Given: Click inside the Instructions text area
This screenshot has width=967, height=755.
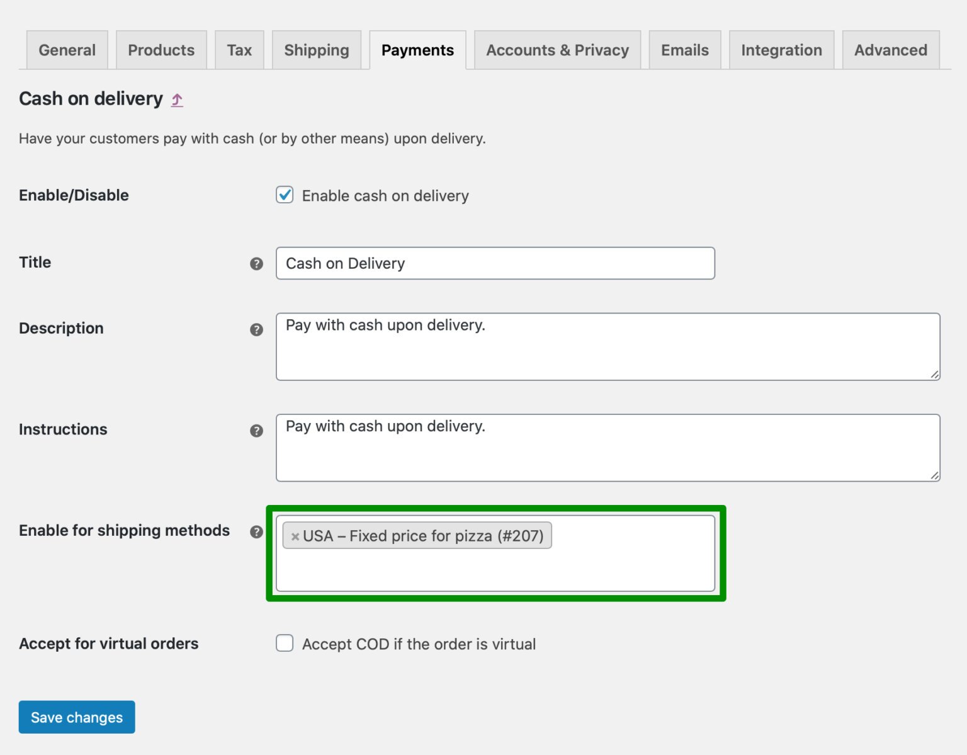Looking at the screenshot, I should [604, 447].
